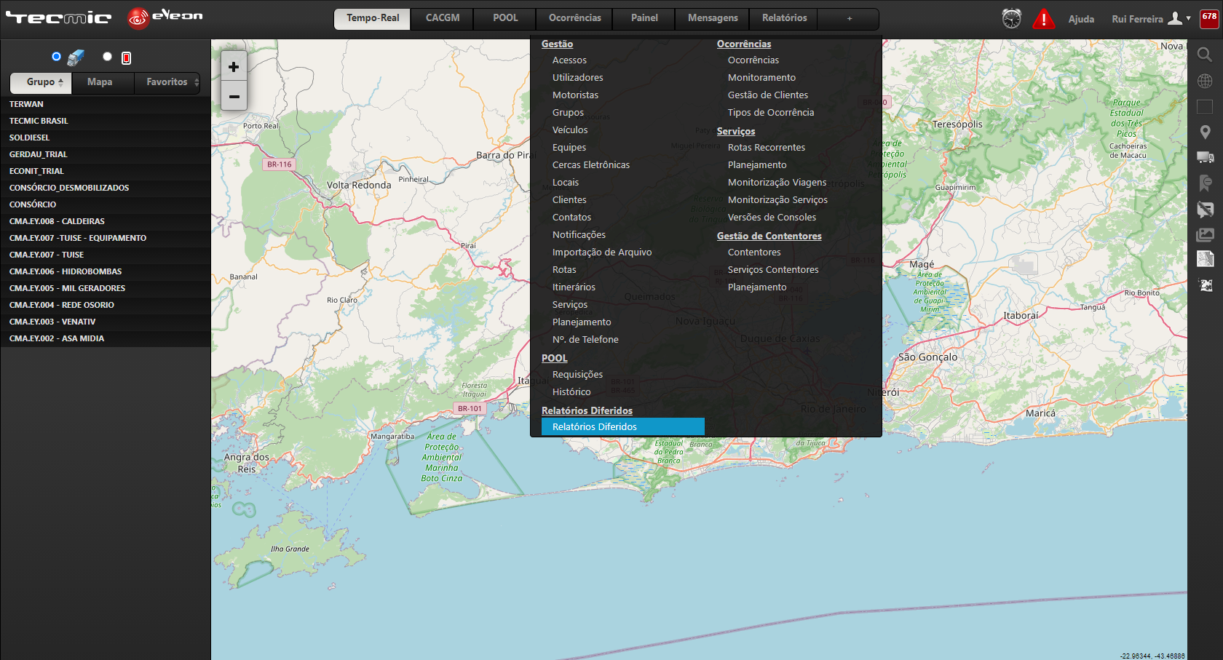This screenshot has width=1223, height=660.
Task: Open Requisições under POOL
Action: 577,375
